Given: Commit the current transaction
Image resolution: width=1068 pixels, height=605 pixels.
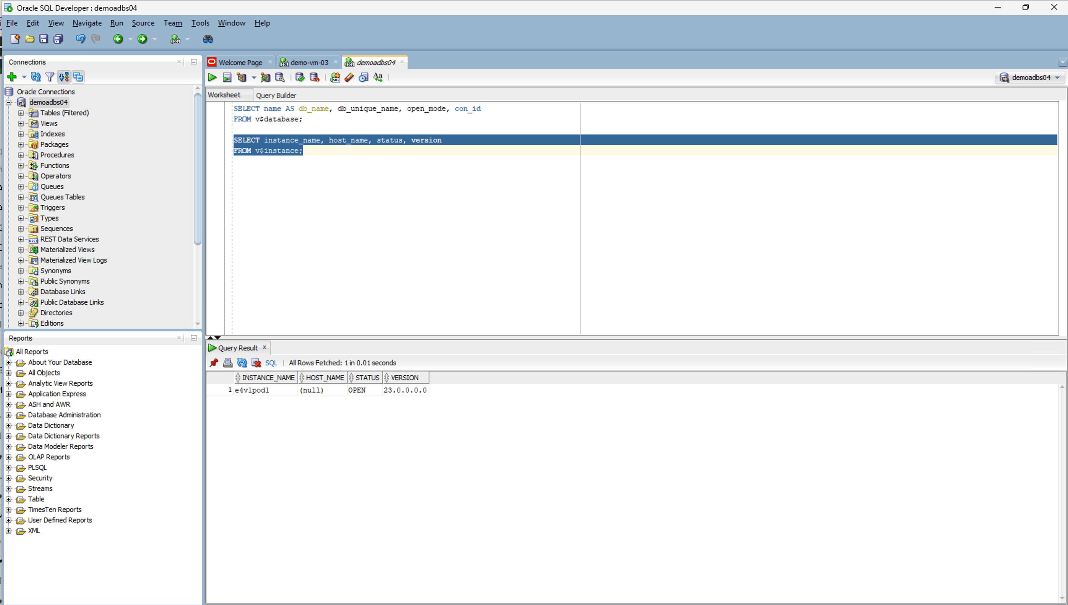Looking at the screenshot, I should pos(299,77).
